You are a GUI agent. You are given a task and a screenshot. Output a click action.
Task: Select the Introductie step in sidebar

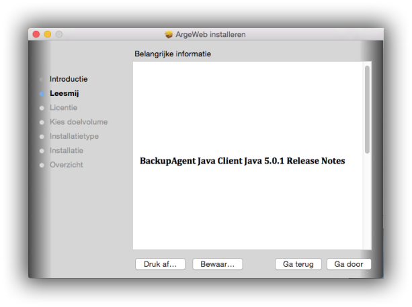(x=69, y=79)
